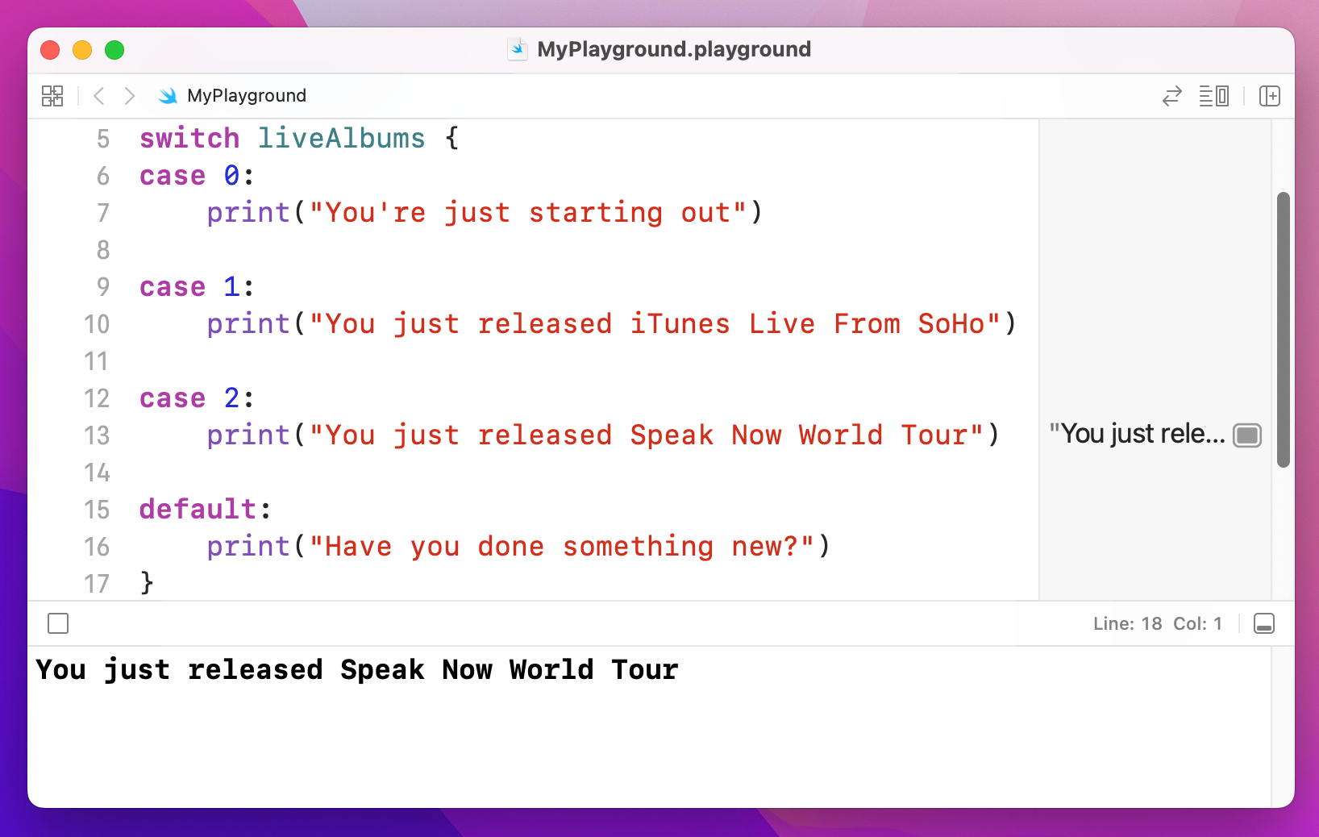Open the MyPlayground breadcrumb in the jump bar
This screenshot has height=837, width=1319.
246,96
